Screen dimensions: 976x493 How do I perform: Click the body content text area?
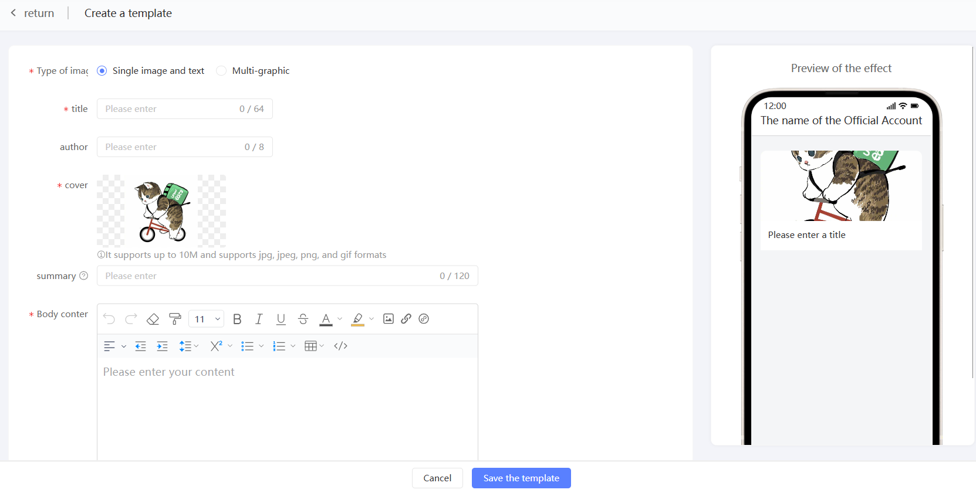pos(288,409)
